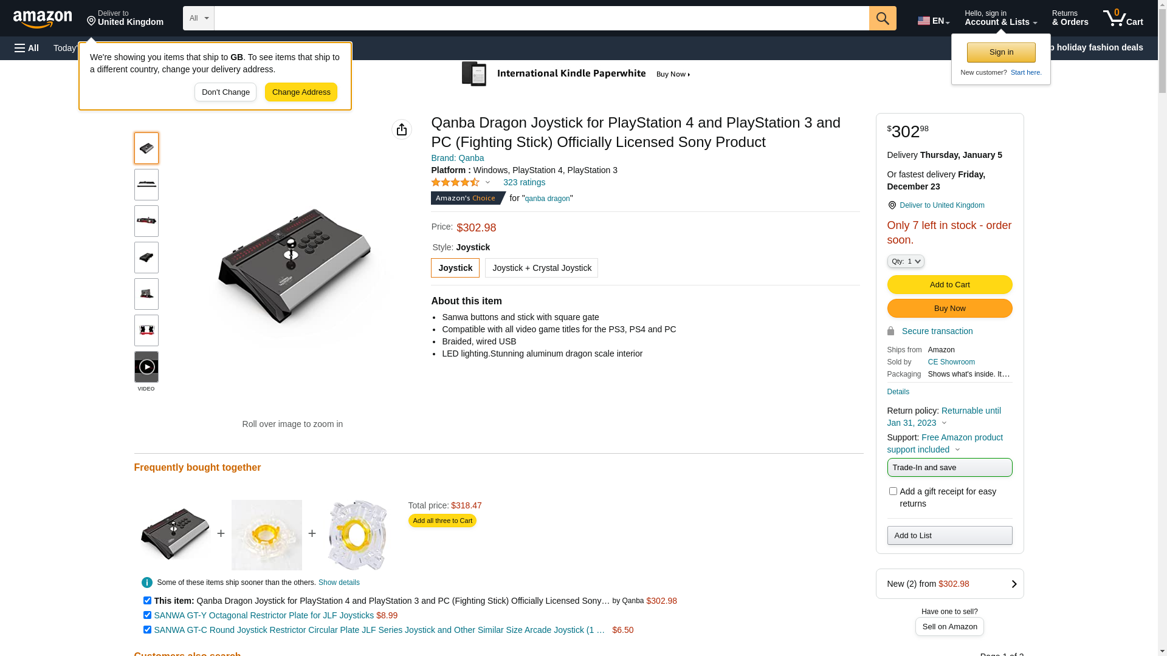The height and width of the screenshot is (656, 1167).
Task: Open the shopping cart
Action: (x=1123, y=18)
